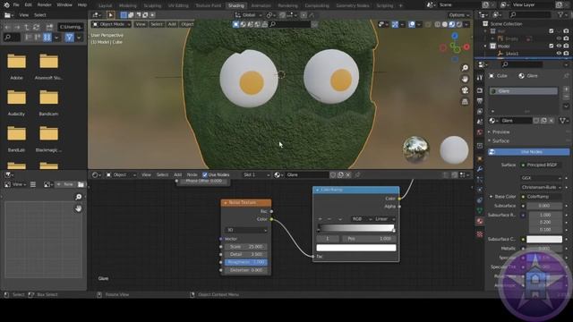
Task: Click the blue Use Nodes button in Surface panel
Action: 529,152
